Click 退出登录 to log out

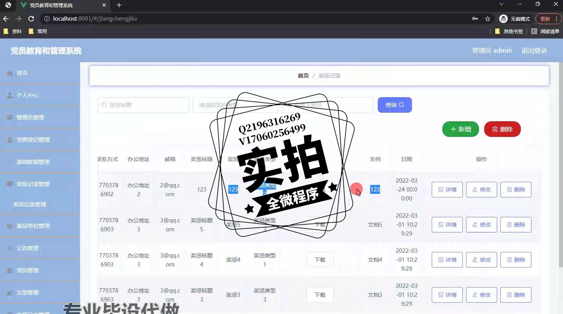pos(534,51)
